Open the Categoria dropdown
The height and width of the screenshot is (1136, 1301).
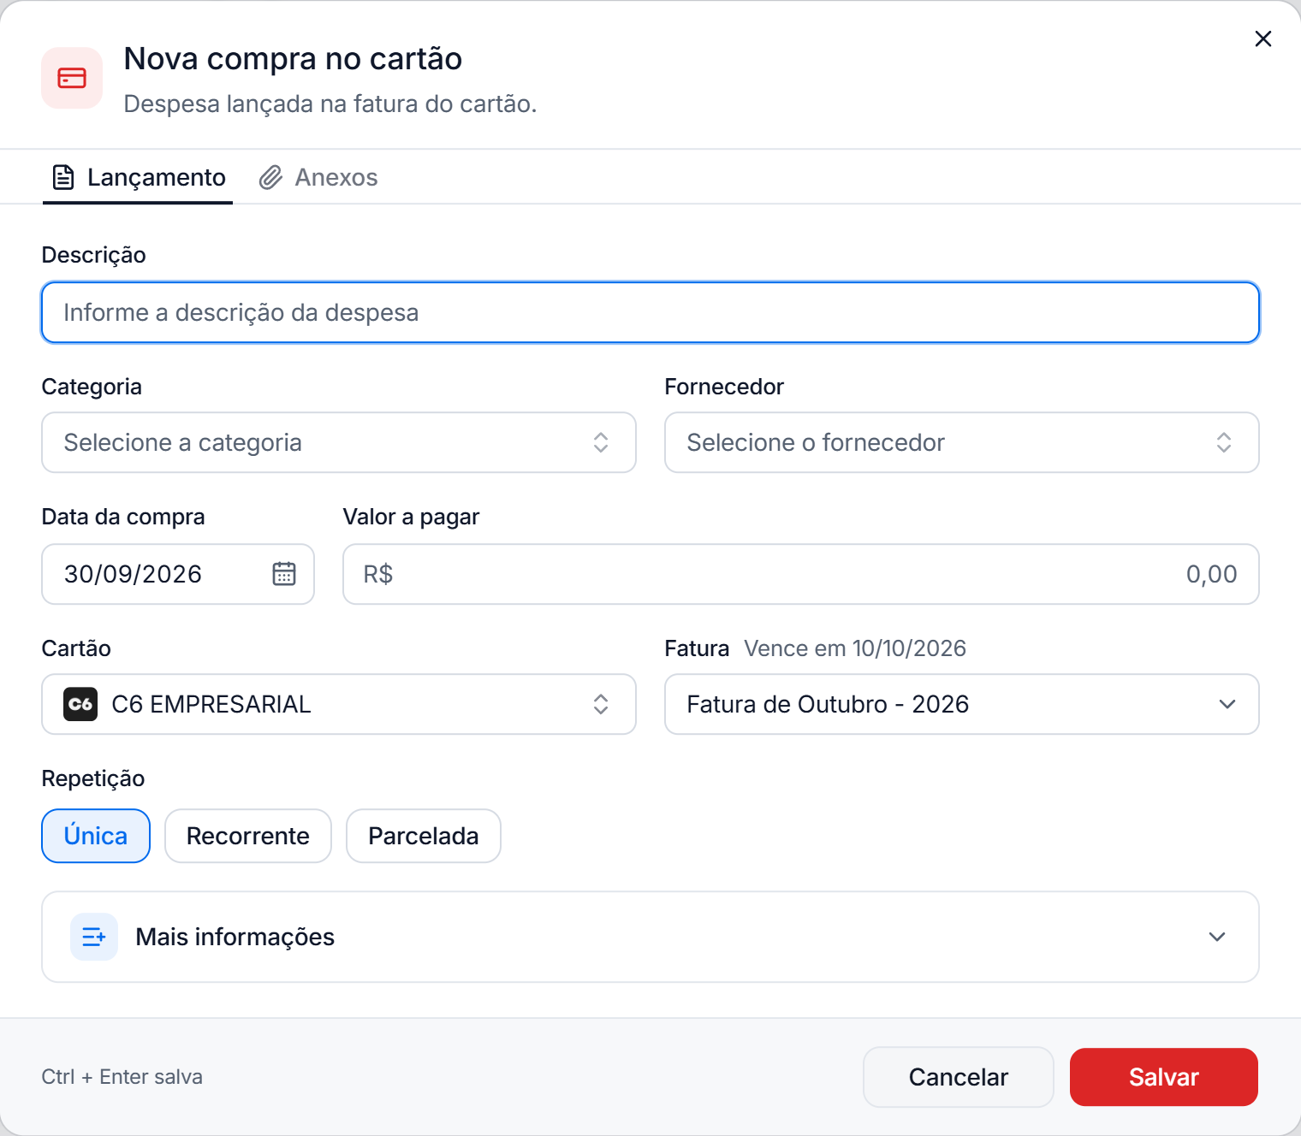click(339, 442)
